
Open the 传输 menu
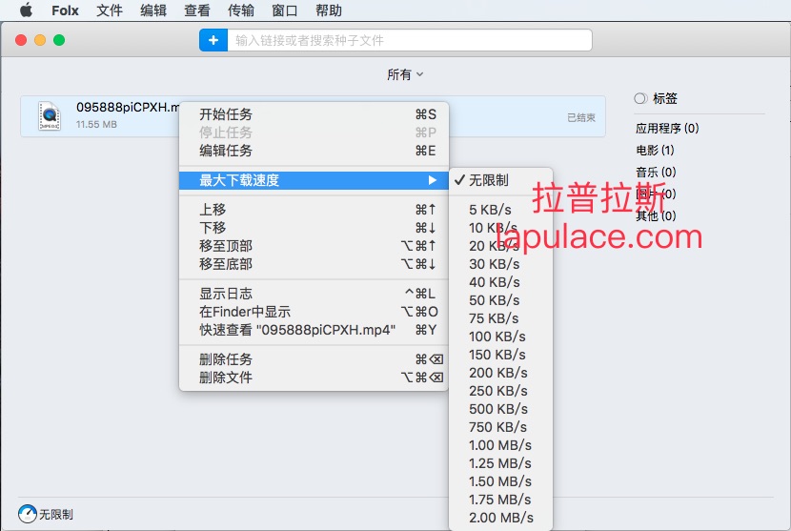tap(241, 10)
